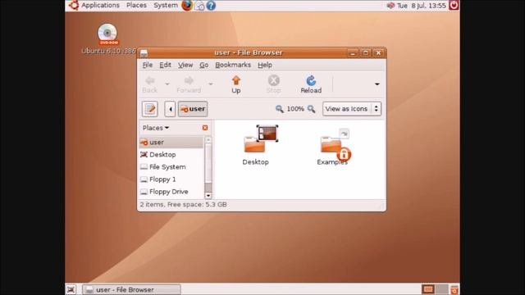Go up to the parent folder
Image resolution: width=525 pixels, height=295 pixels.
click(236, 84)
